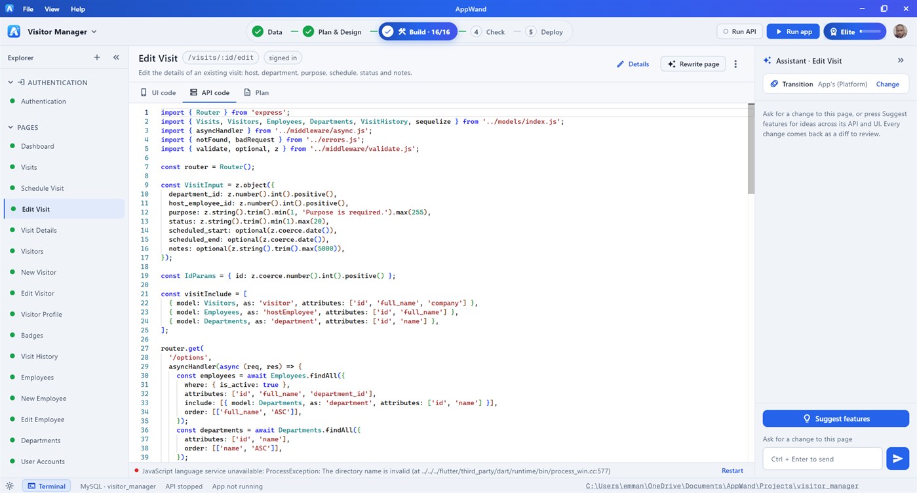917x493 pixels.
Task: Send the message with the arrow button
Action: coord(897,459)
